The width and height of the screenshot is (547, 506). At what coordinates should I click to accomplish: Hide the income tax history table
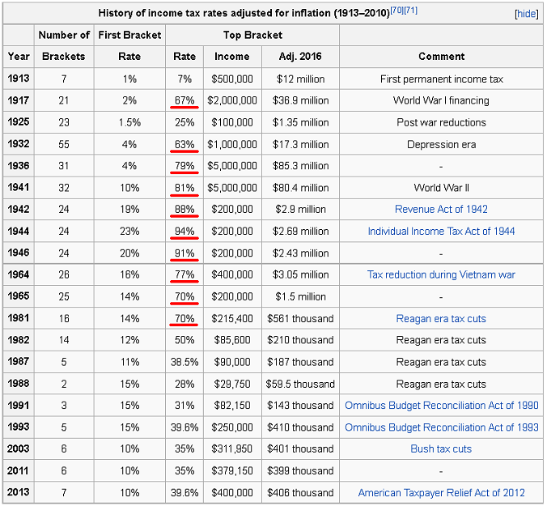[527, 14]
